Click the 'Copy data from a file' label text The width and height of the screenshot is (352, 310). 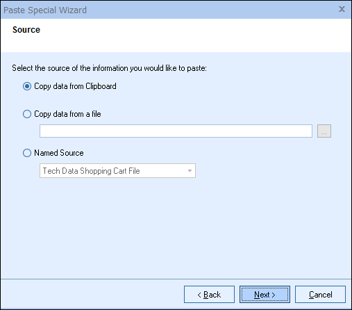coord(67,114)
